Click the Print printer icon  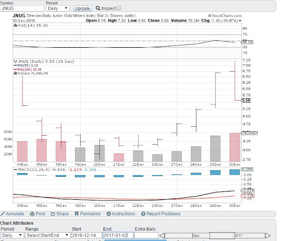point(32,214)
